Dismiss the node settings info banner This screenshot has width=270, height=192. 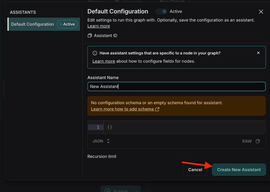click(258, 53)
